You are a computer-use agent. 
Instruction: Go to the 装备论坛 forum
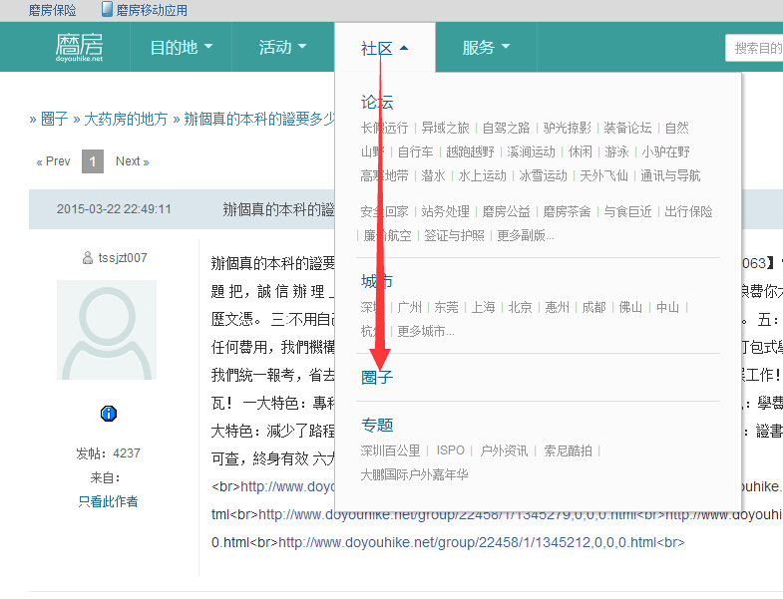pos(627,128)
